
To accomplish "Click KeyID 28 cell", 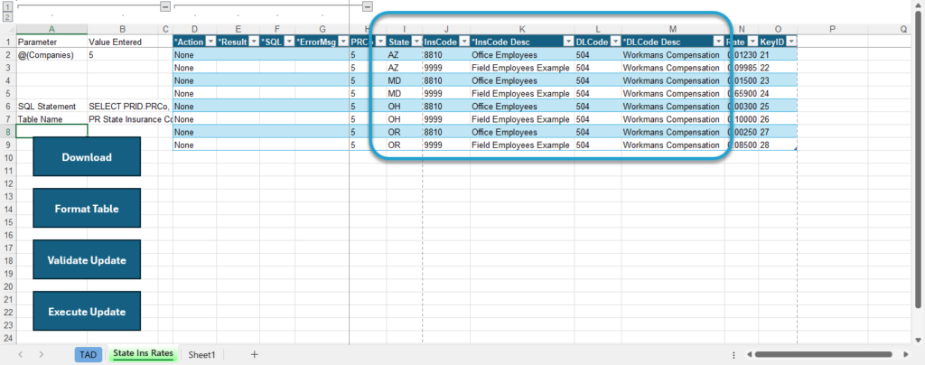I will (778, 145).
